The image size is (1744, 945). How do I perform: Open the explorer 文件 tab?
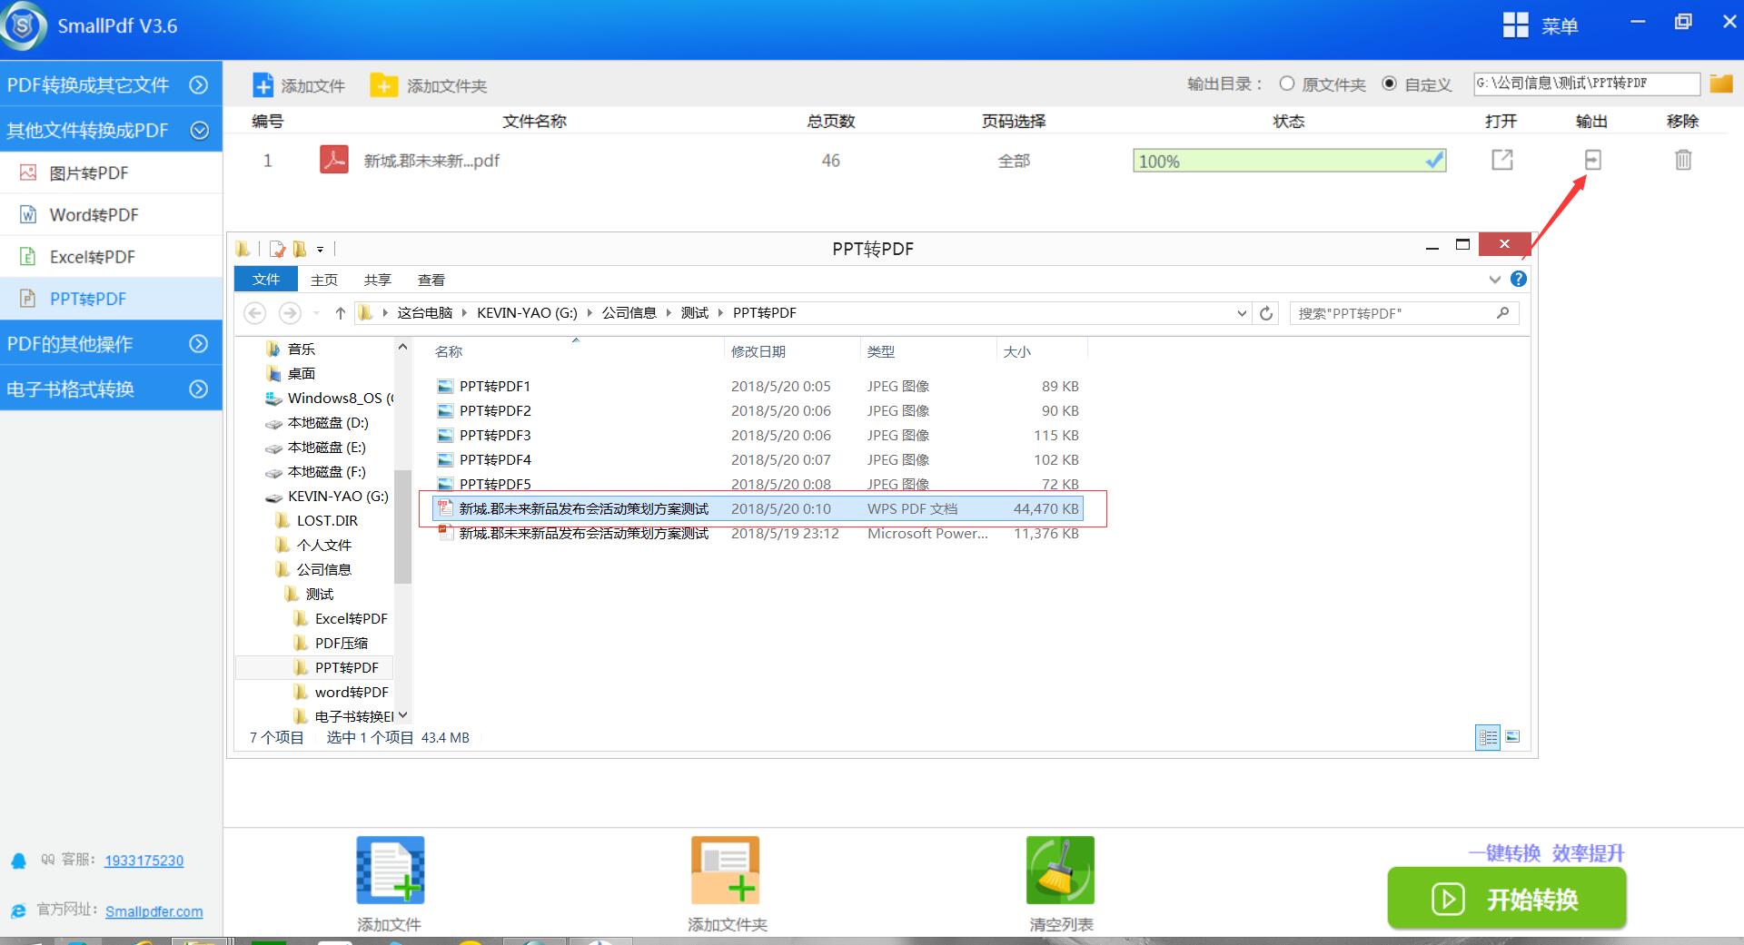click(x=266, y=280)
